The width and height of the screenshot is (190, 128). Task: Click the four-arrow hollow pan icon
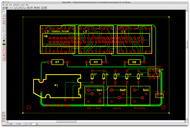(42, 8)
